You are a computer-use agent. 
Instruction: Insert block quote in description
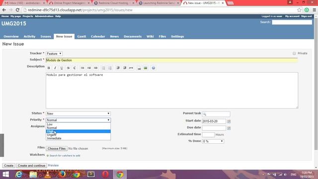pyautogui.click(x=118, y=68)
